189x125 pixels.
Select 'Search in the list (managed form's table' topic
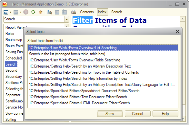pyautogui.click(x=103, y=54)
